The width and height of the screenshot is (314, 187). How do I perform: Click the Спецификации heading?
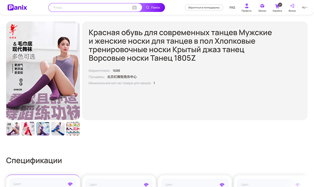[x=34, y=160]
